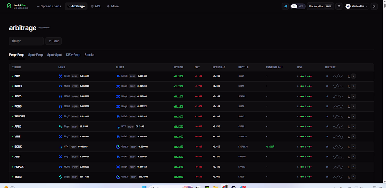
Task: Click AEVO history sparkline chart
Action: (x=338, y=96)
